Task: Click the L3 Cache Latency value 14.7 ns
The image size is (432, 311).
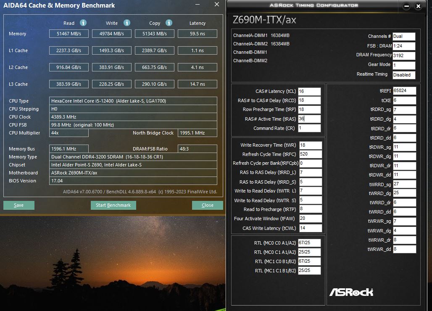Action: point(198,84)
